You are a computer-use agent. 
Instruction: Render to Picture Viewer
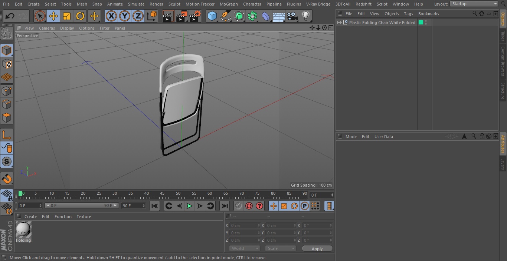tap(181, 16)
